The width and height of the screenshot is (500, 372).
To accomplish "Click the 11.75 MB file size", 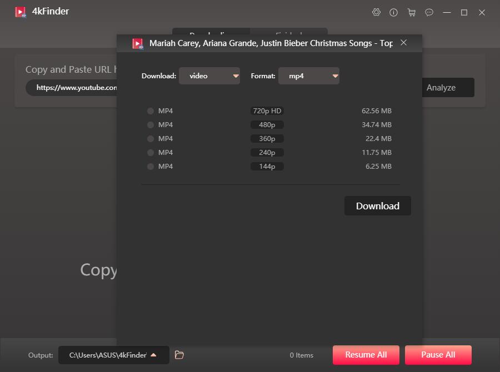I will (376, 152).
